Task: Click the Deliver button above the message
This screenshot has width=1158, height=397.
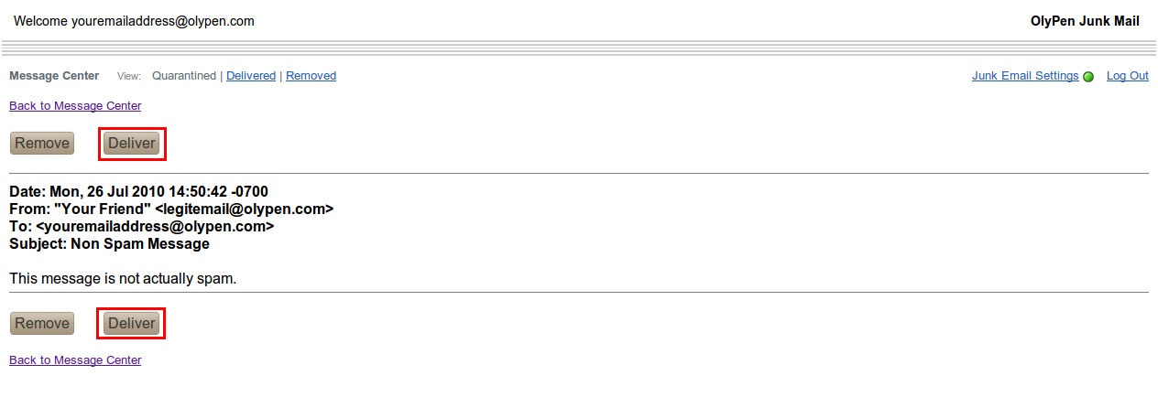Action: point(132,144)
